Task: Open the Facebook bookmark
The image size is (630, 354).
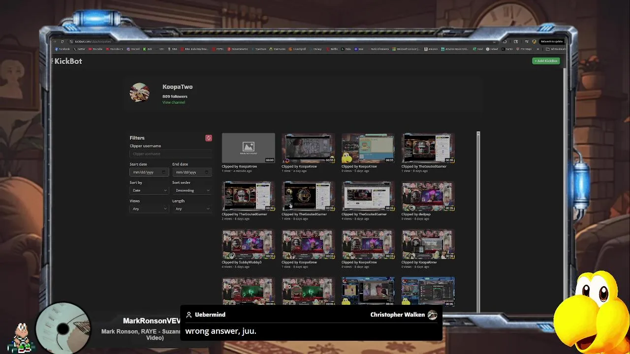Action: point(63,49)
